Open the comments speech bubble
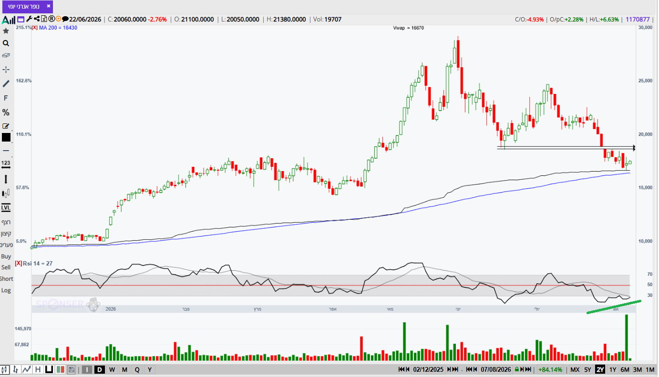The image size is (659, 377). tap(65, 19)
